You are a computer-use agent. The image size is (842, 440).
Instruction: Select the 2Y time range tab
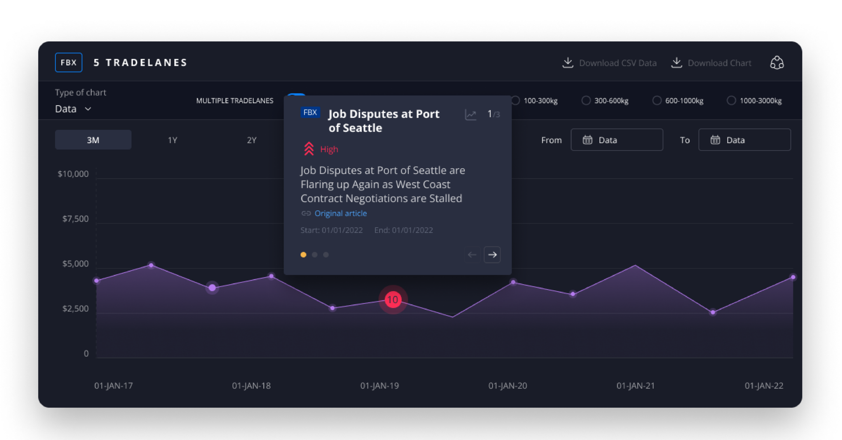pos(252,140)
